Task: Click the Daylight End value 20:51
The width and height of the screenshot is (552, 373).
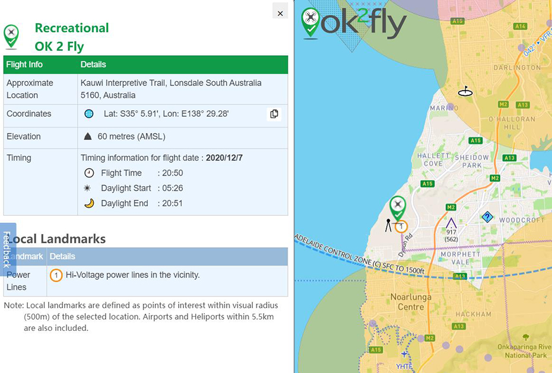Action: pyautogui.click(x=172, y=203)
